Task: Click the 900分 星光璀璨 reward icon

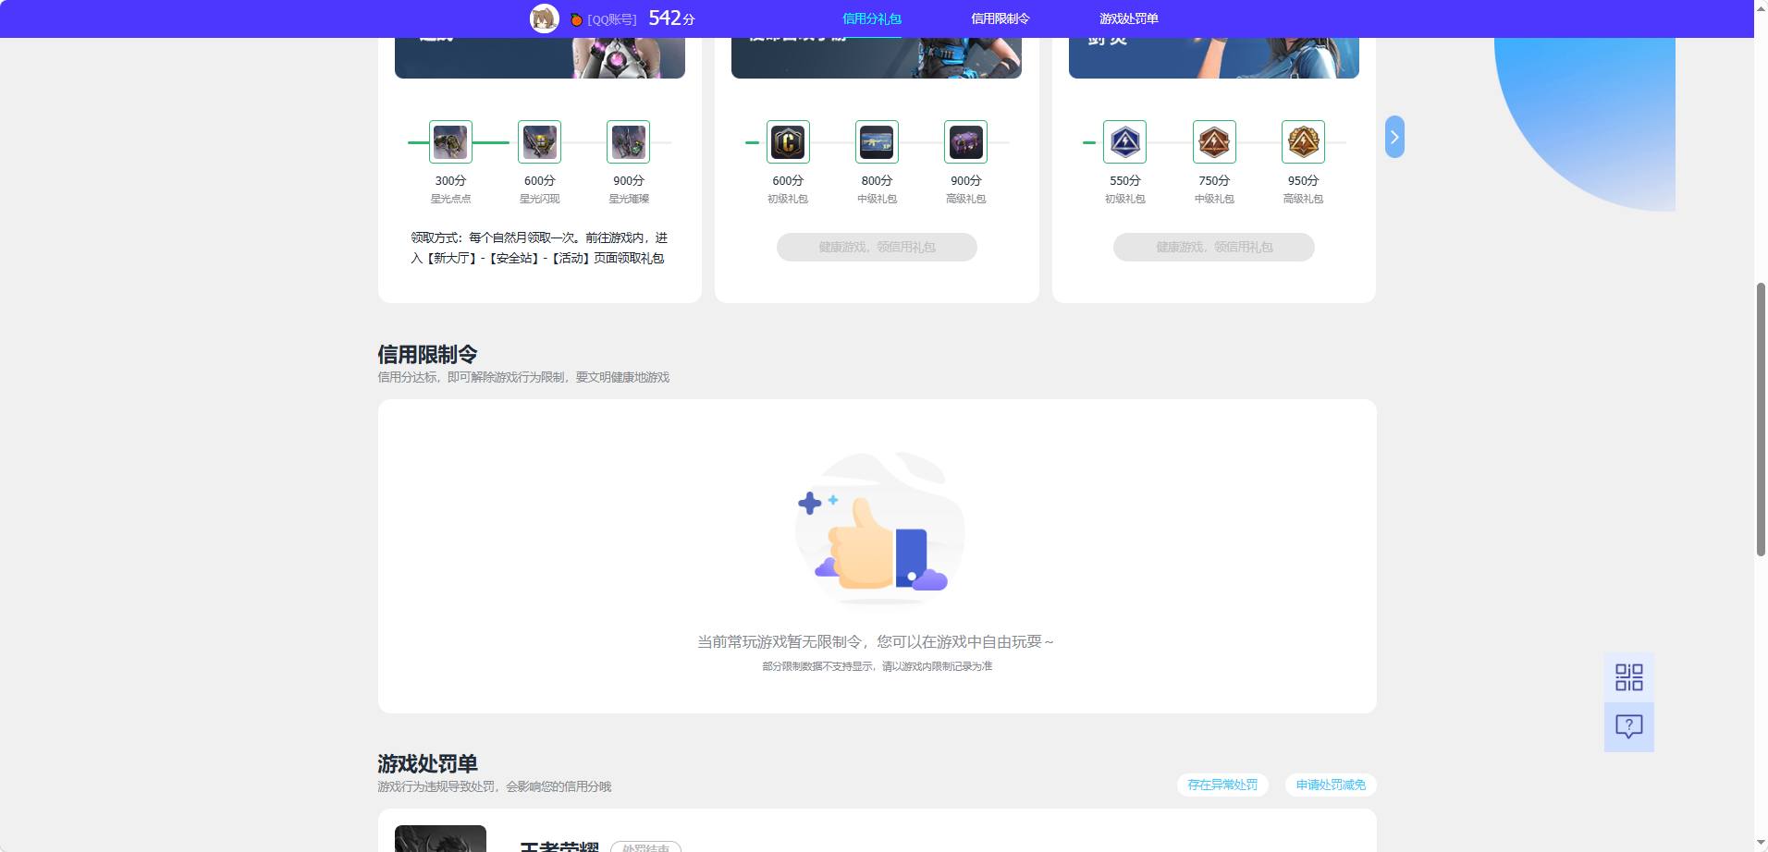Action: (x=628, y=142)
